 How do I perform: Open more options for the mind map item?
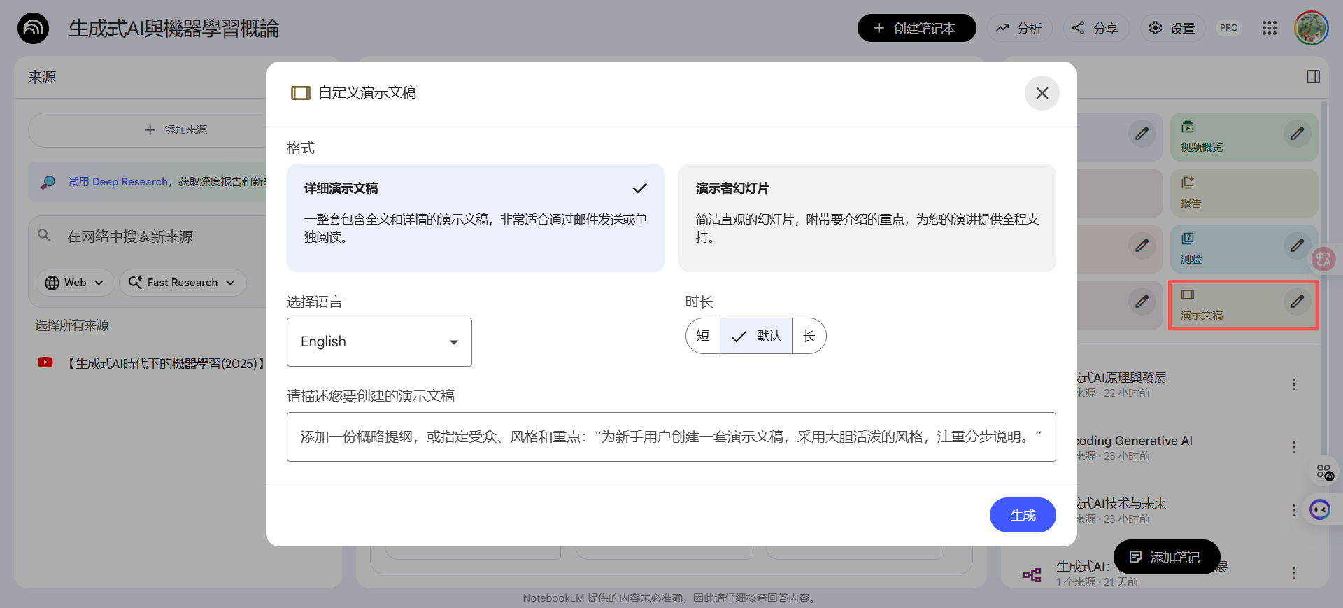click(x=1293, y=573)
